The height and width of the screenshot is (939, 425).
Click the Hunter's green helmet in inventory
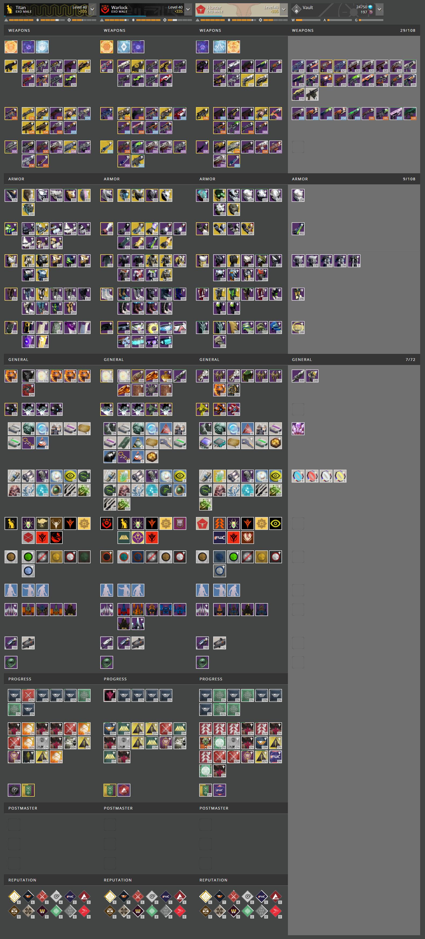[x=220, y=195]
